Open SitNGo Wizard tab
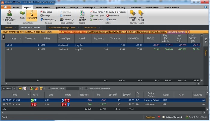The image size is (210, 121). pyautogui.click(x=152, y=7)
